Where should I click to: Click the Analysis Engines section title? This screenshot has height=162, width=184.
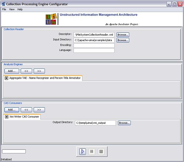coord(13,64)
